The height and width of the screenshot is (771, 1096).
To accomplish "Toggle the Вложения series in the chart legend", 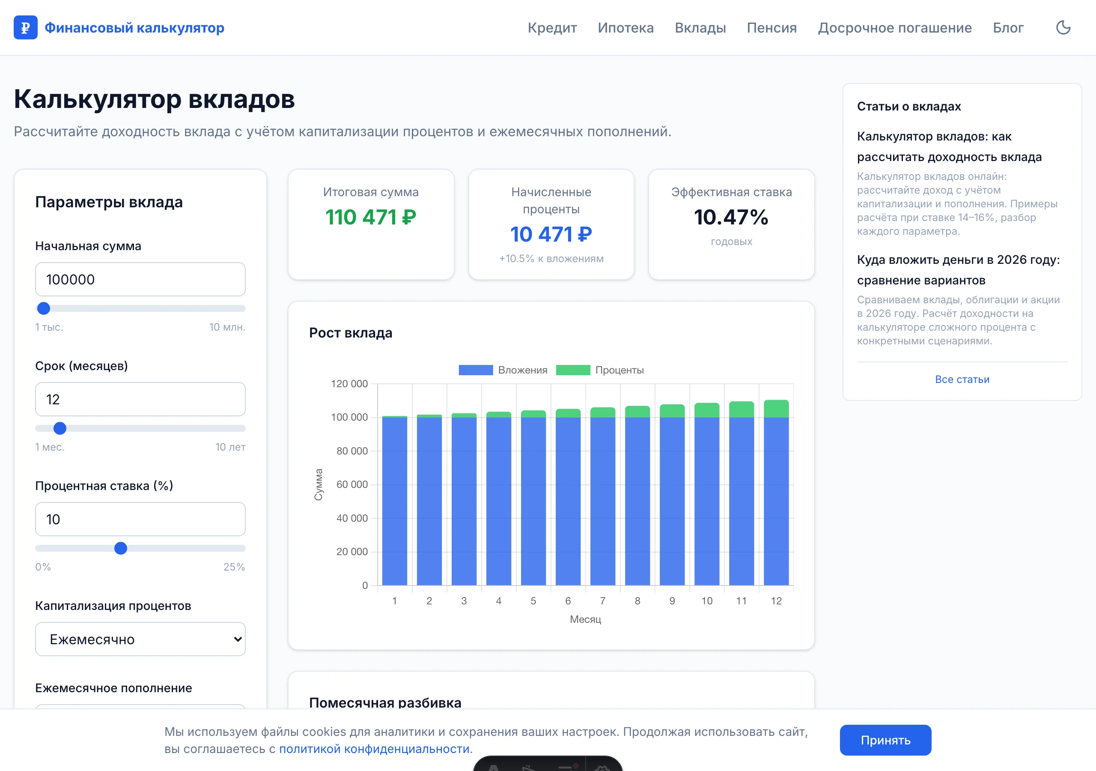I will 503,369.
